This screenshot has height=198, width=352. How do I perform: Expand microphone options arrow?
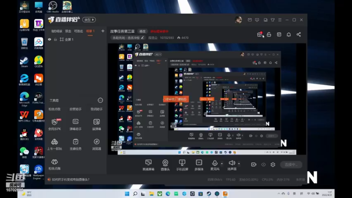(222, 164)
